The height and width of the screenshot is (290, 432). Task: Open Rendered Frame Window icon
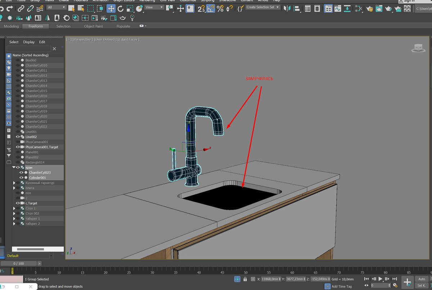379,8
